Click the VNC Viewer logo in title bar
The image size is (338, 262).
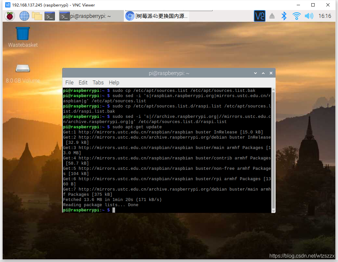click(x=8, y=5)
